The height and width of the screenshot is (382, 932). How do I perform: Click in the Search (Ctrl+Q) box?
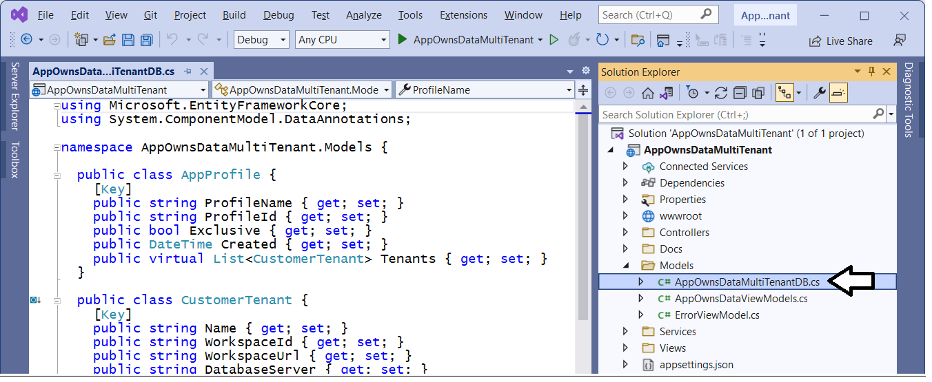click(x=659, y=14)
